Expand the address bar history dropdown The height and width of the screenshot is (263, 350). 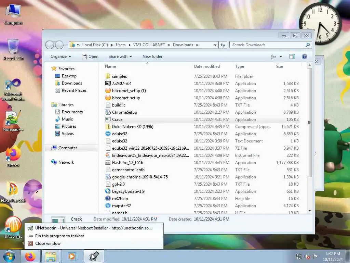click(215, 45)
